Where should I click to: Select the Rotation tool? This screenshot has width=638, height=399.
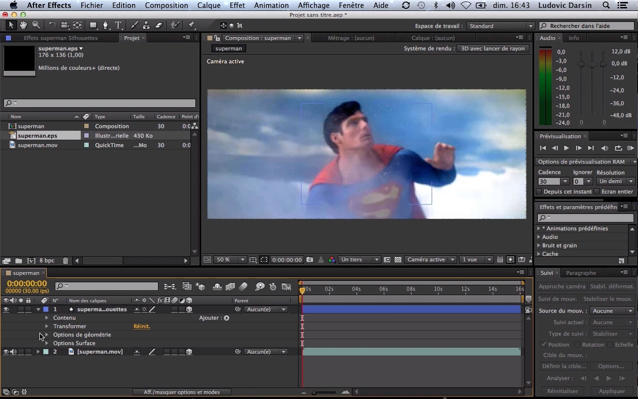coord(52,25)
